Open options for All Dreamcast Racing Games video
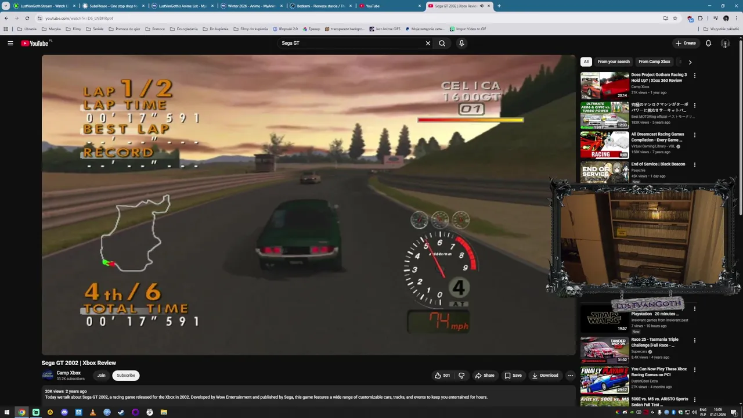This screenshot has height=418, width=743. pos(694,135)
